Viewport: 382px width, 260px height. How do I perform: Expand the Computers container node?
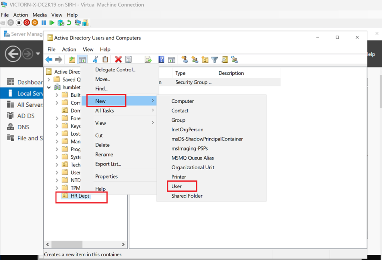click(57, 103)
